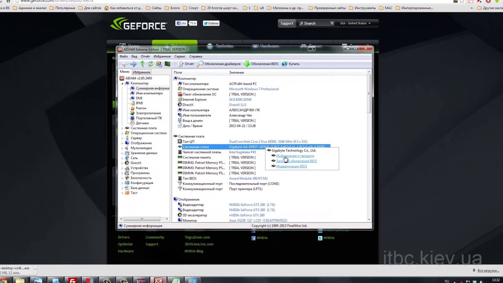
Task: Collapse the Компьютер tree node
Action: click(122, 83)
